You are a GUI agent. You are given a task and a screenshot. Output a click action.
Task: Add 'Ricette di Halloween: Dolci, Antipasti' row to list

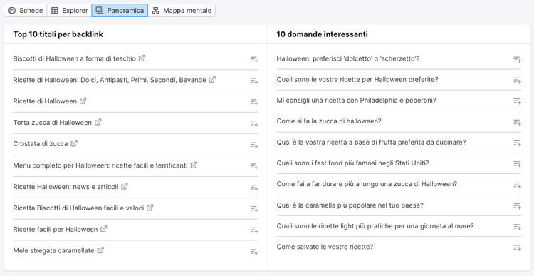[254, 81]
